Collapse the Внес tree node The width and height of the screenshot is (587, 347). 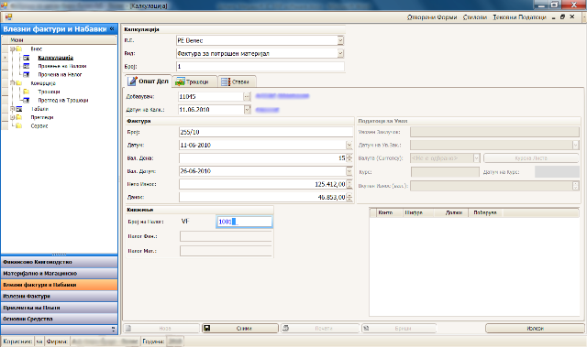(12, 49)
